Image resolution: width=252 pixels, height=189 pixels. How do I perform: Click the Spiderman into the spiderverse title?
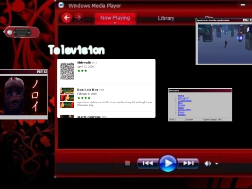point(213,20)
